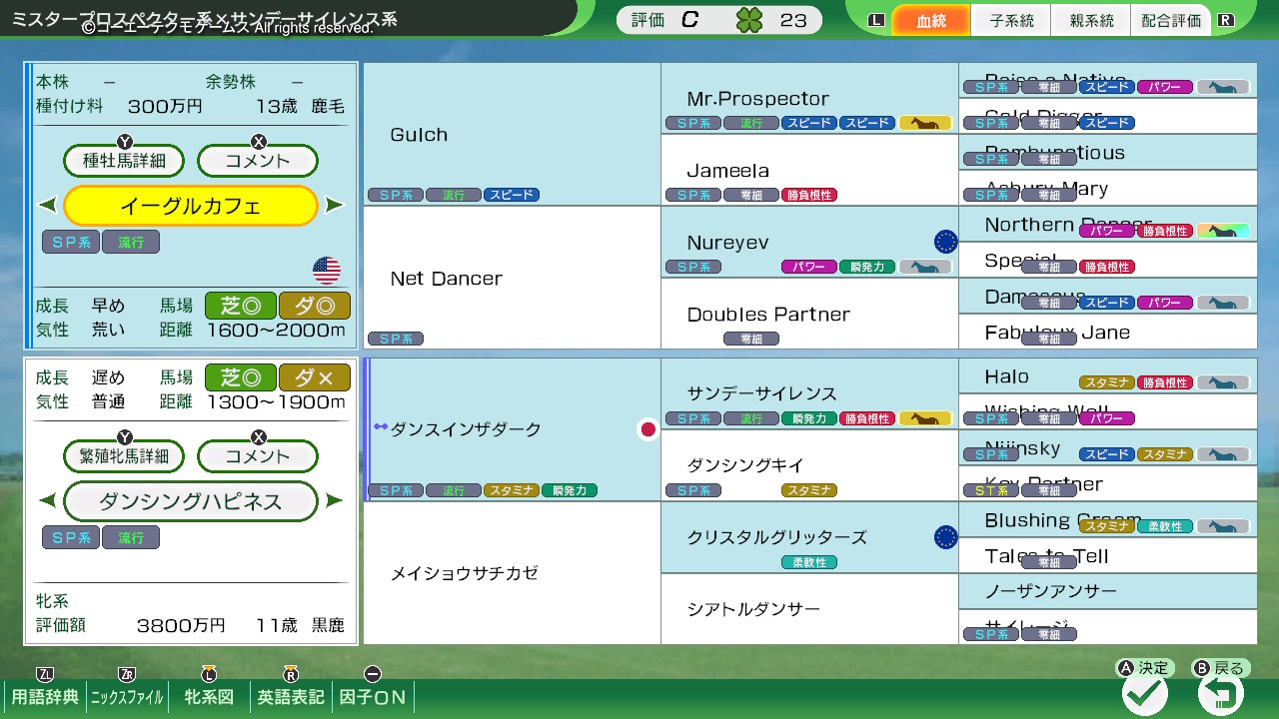Select next stallion right of イーグルカフェ
This screenshot has width=1279, height=719.
(334, 206)
